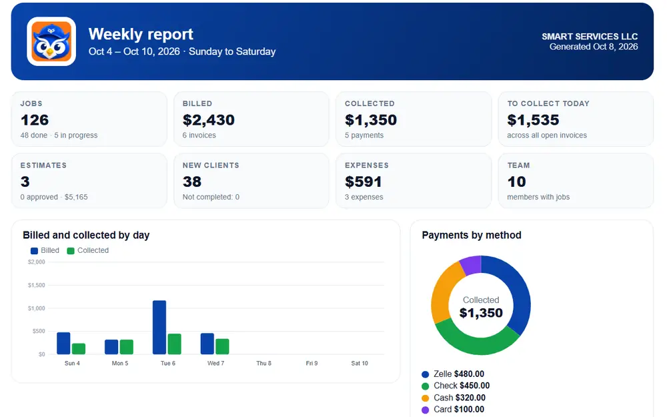
Task: Click the $1,000 y-axis label
Action: click(x=37, y=308)
